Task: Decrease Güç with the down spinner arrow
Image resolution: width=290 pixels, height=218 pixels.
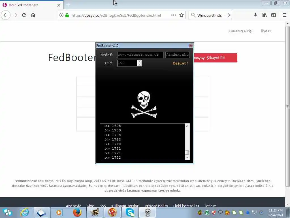Action: pyautogui.click(x=140, y=64)
